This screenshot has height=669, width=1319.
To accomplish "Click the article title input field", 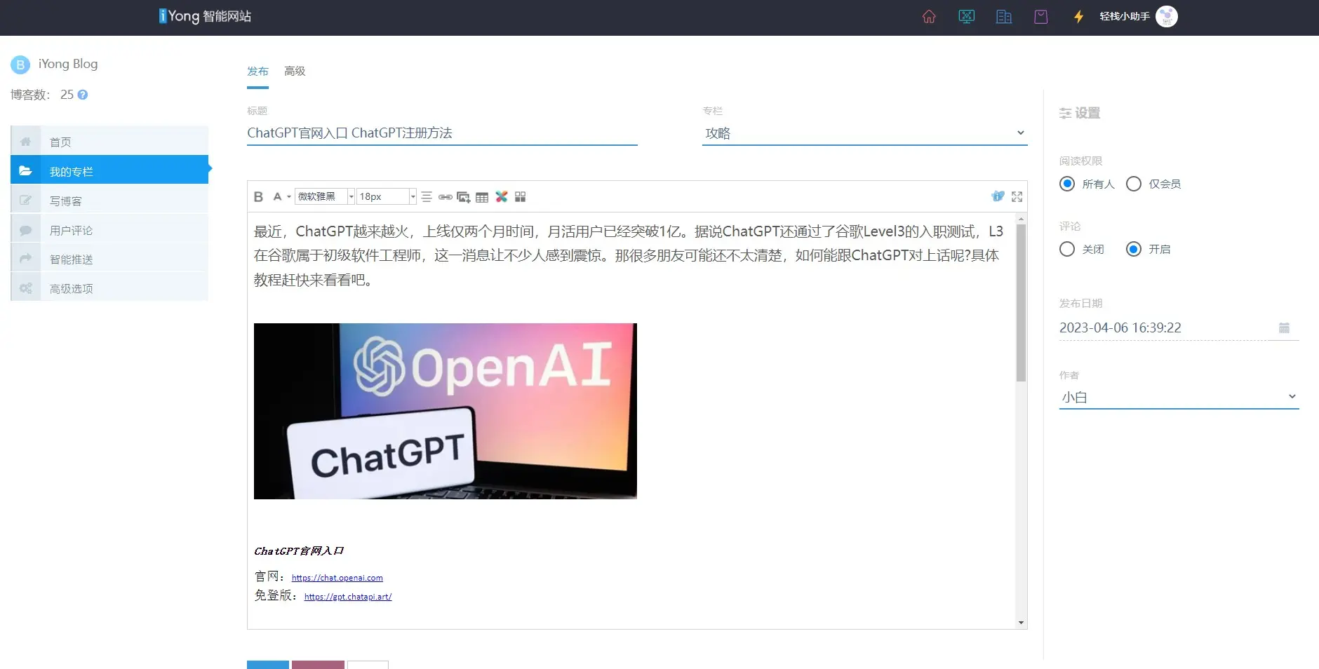I will tap(441, 132).
